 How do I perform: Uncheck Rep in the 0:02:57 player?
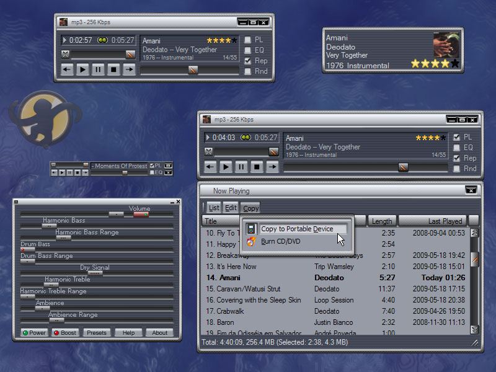pyautogui.click(x=248, y=61)
